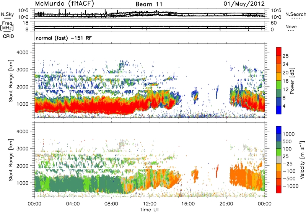This screenshot has width=306, height=212.
Task: Click 3000 tick on power panel axis
Action: point(23,70)
